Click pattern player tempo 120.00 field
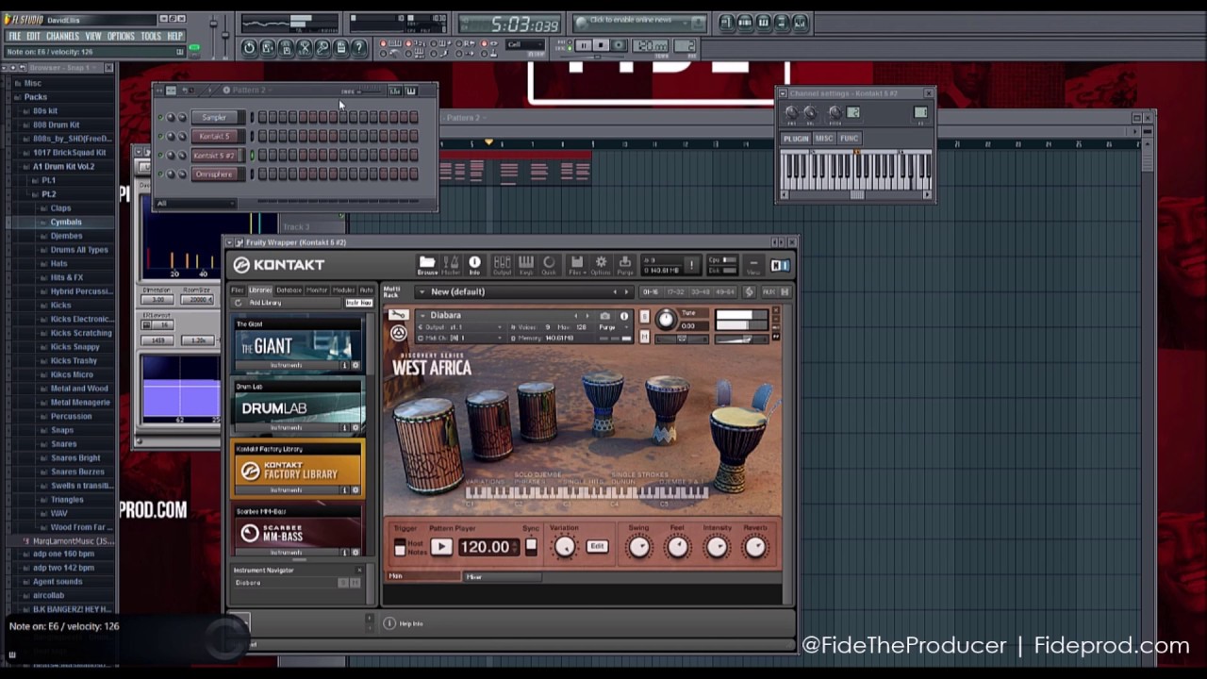This screenshot has height=679, width=1207. point(487,547)
